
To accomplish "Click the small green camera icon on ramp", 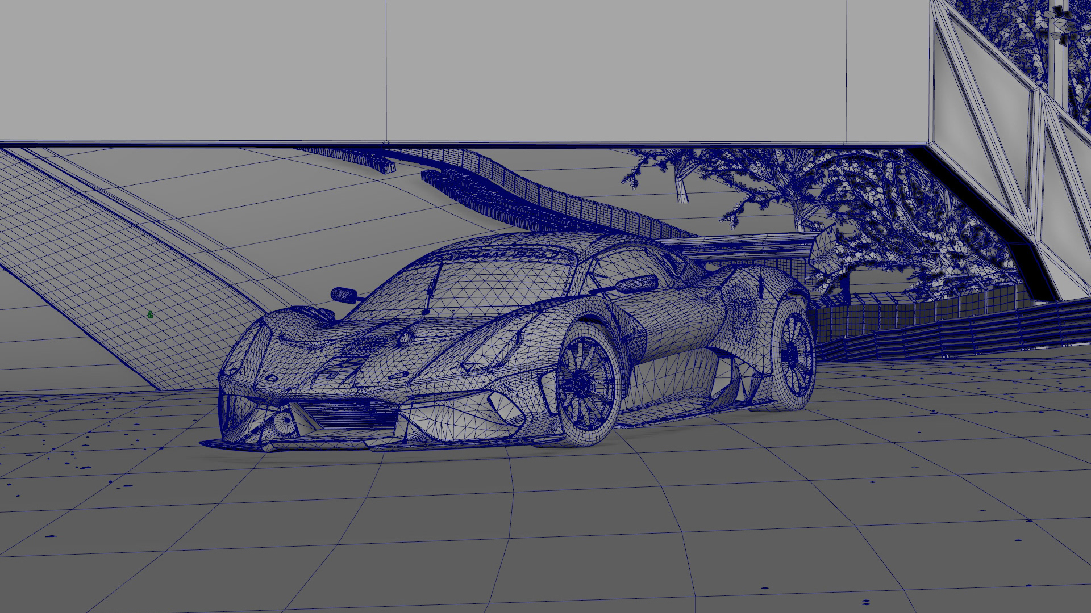I will pyautogui.click(x=150, y=314).
